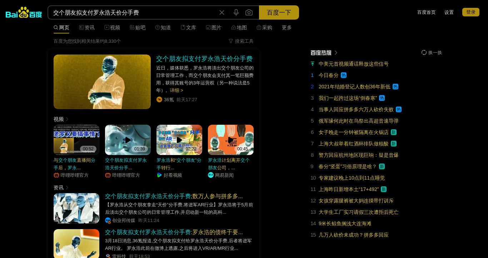Select the 网页 tab
488x258 pixels.
point(61,27)
